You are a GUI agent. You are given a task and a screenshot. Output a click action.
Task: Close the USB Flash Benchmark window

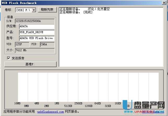[165, 3]
